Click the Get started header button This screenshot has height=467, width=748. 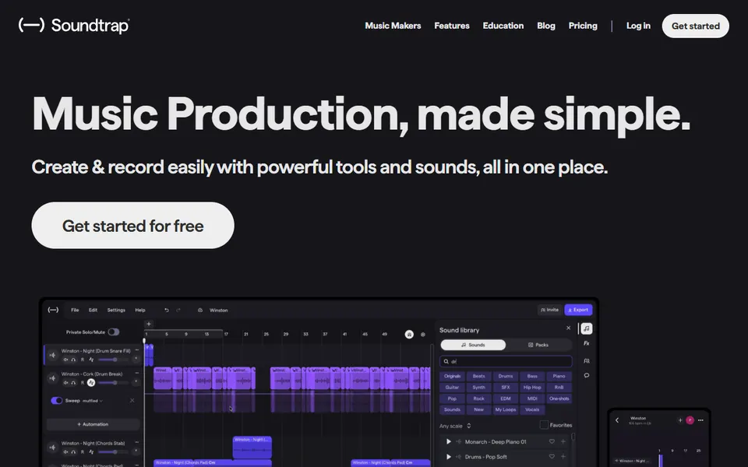pyautogui.click(x=695, y=26)
